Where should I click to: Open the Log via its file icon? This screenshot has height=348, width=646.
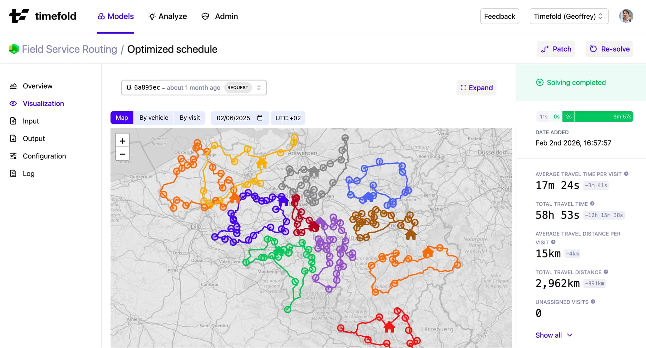coord(13,174)
